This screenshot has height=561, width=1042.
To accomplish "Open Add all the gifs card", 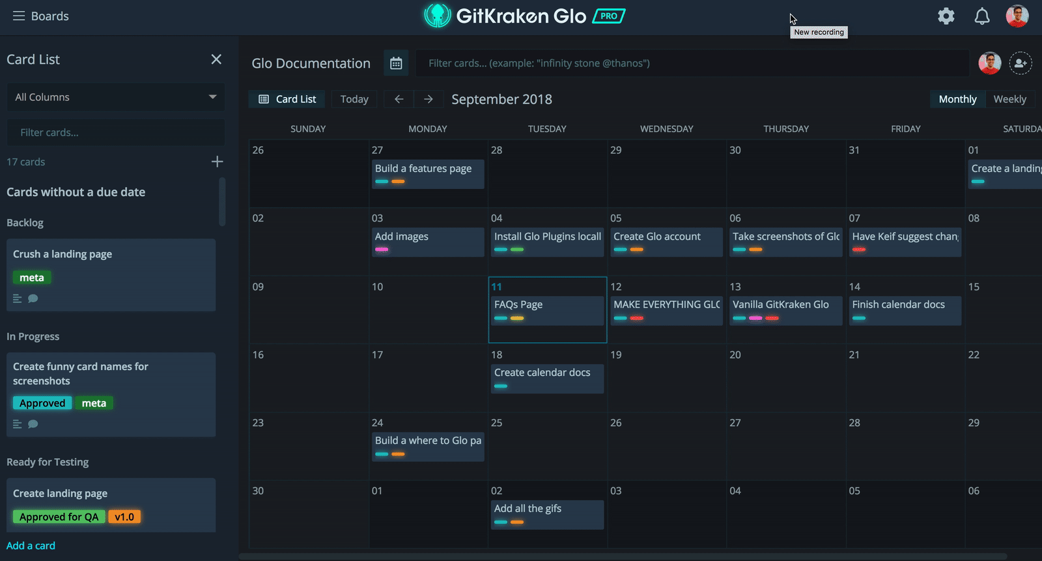I will coord(548,515).
